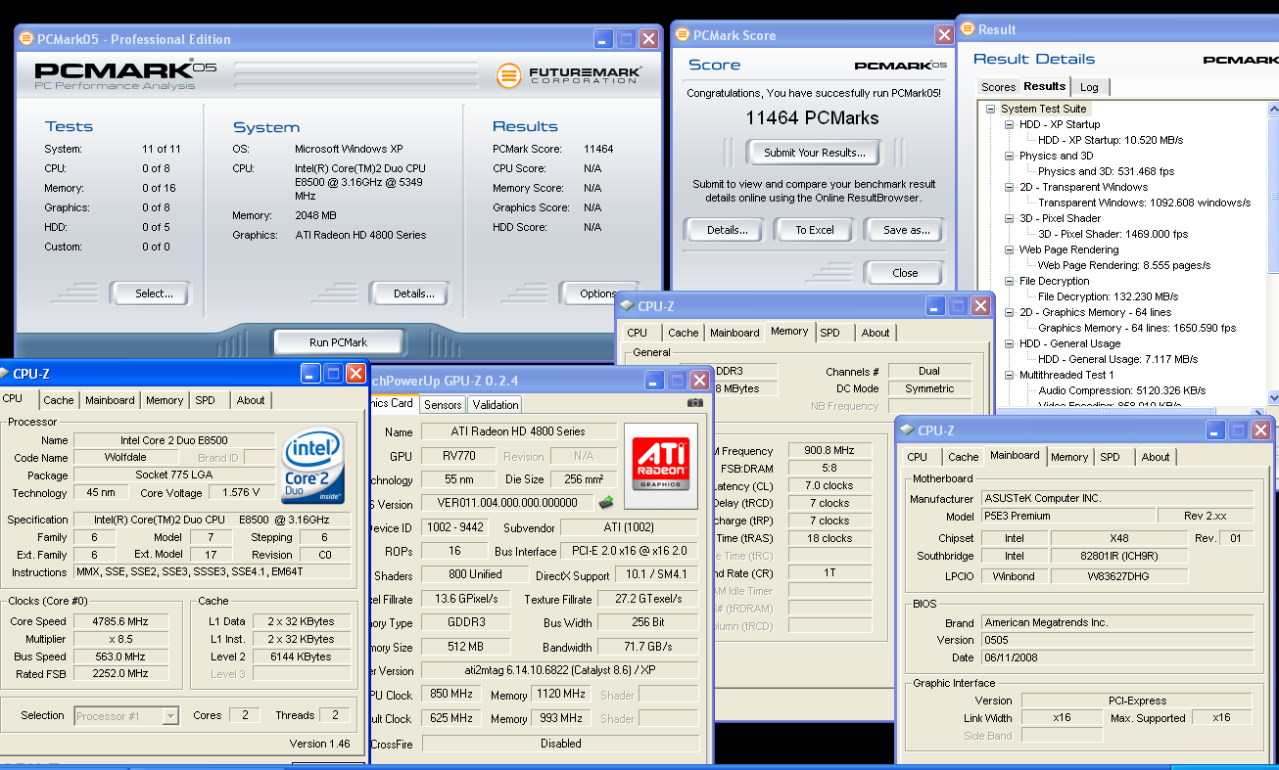Open About tab in CPU-Z Mainboard window

[1156, 457]
